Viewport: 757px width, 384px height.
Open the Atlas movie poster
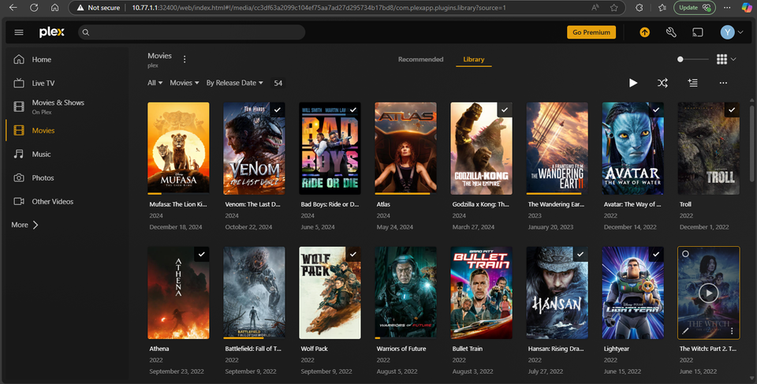(405, 147)
